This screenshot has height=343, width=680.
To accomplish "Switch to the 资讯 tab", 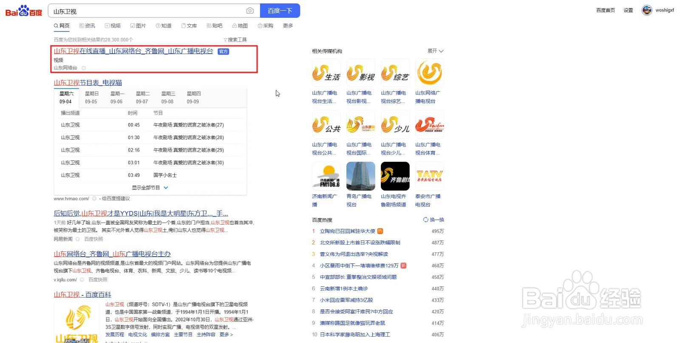I will coord(87,26).
